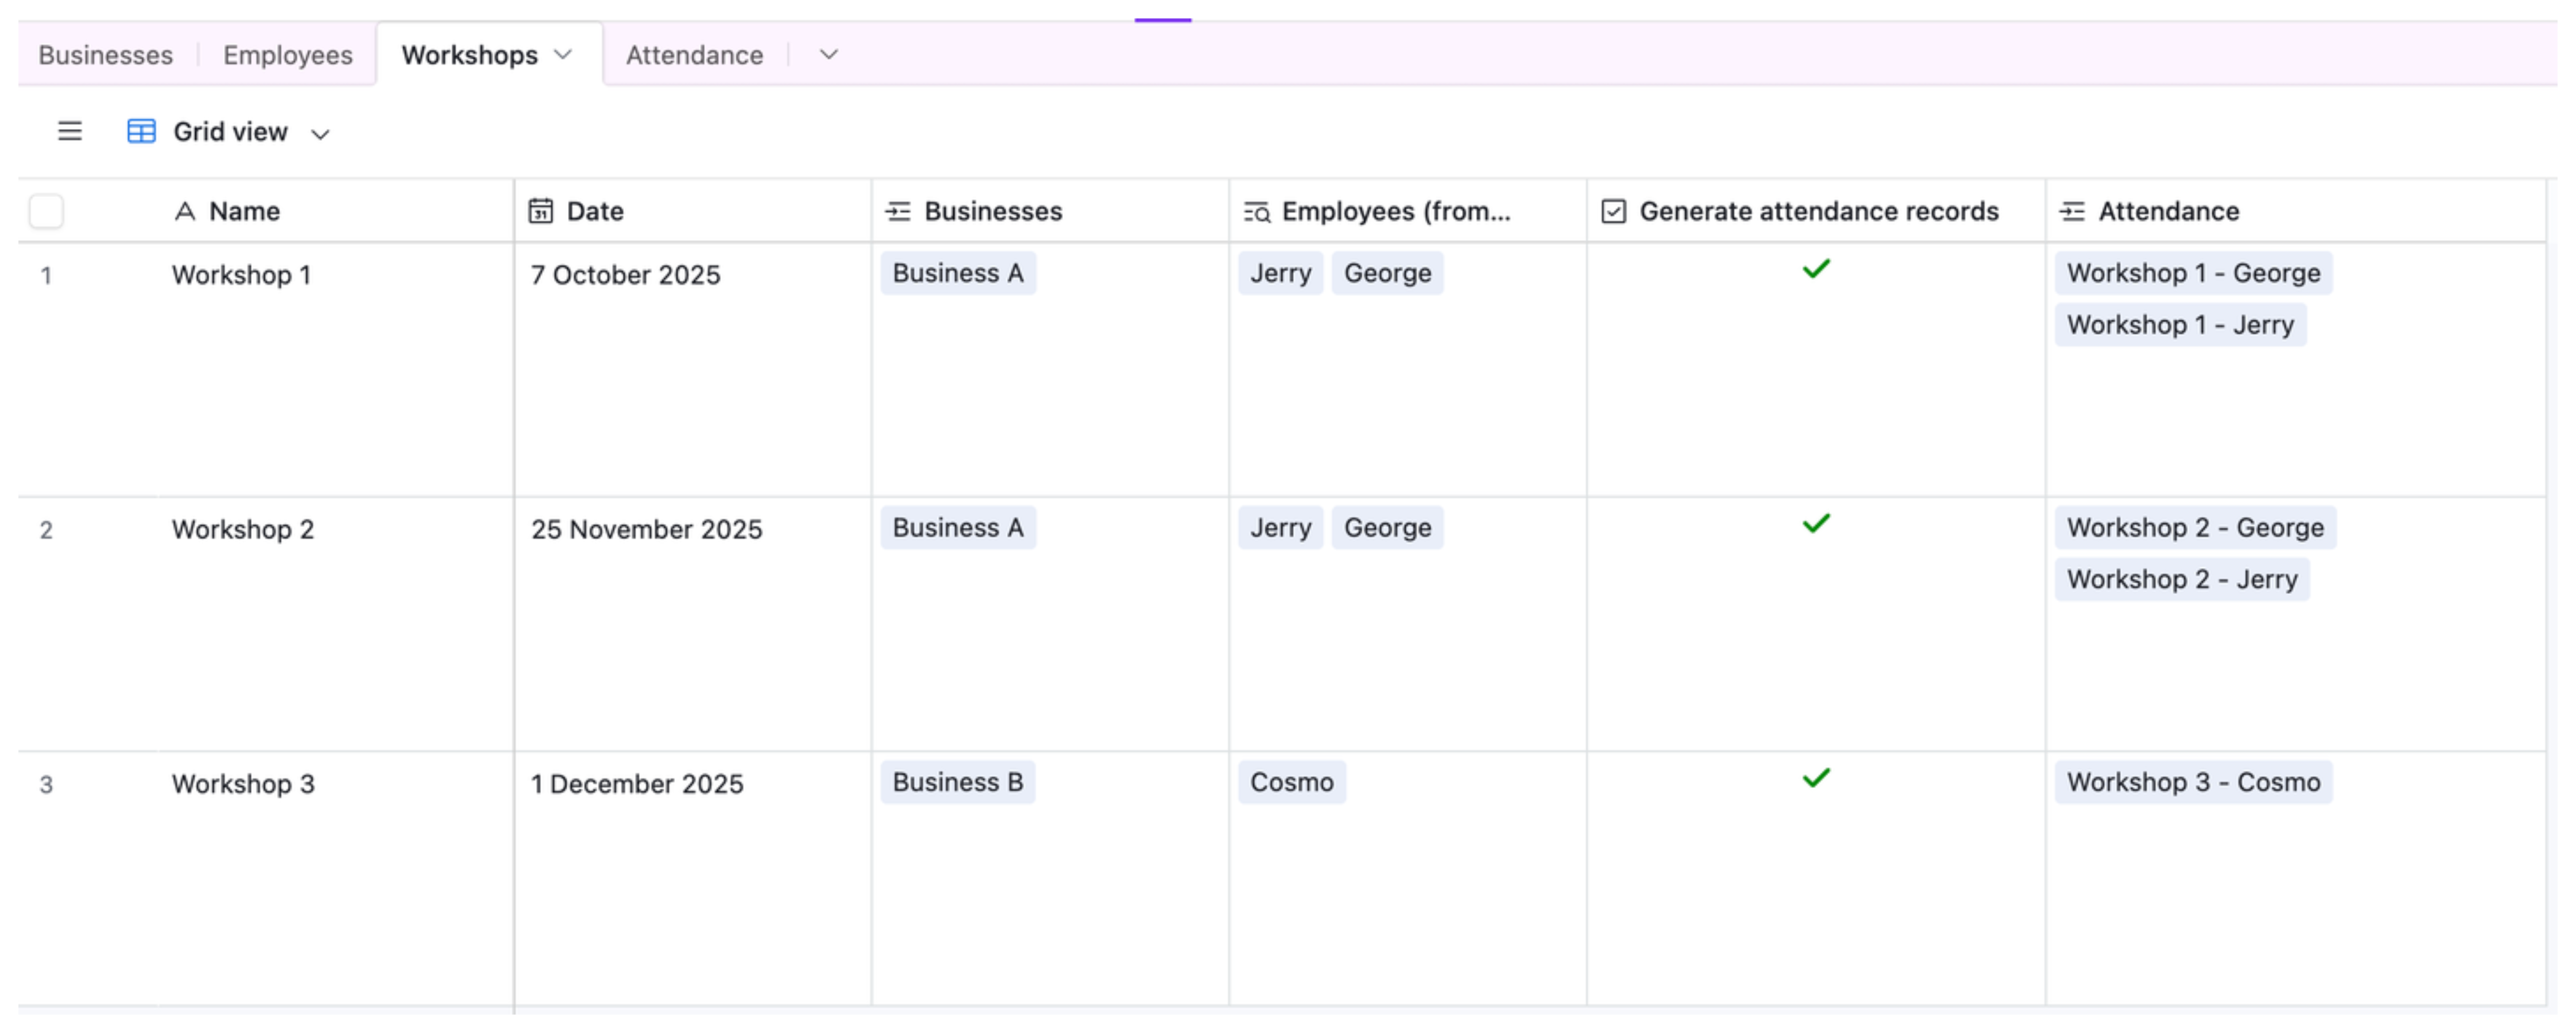Image resolution: width=2576 pixels, height=1033 pixels.
Task: Open the hamburger views sidebar icon
Action: 69,131
